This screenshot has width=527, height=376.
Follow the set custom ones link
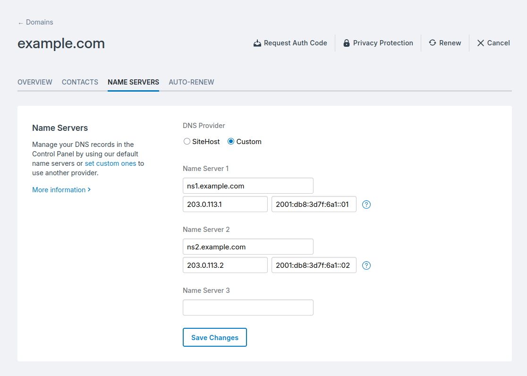coord(110,163)
